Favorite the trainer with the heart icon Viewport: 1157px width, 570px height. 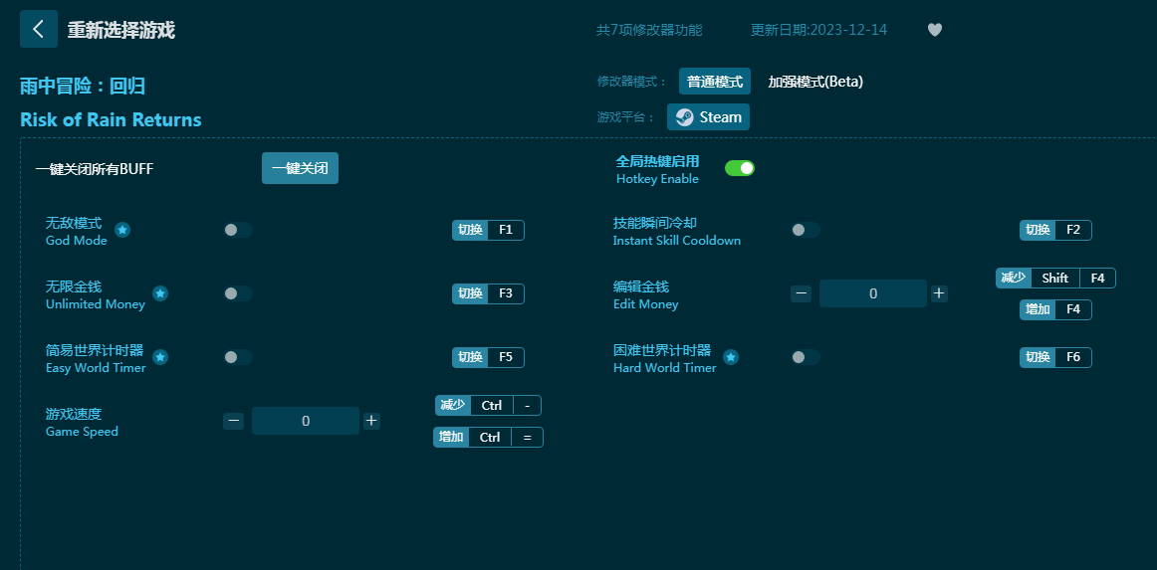coord(934,30)
